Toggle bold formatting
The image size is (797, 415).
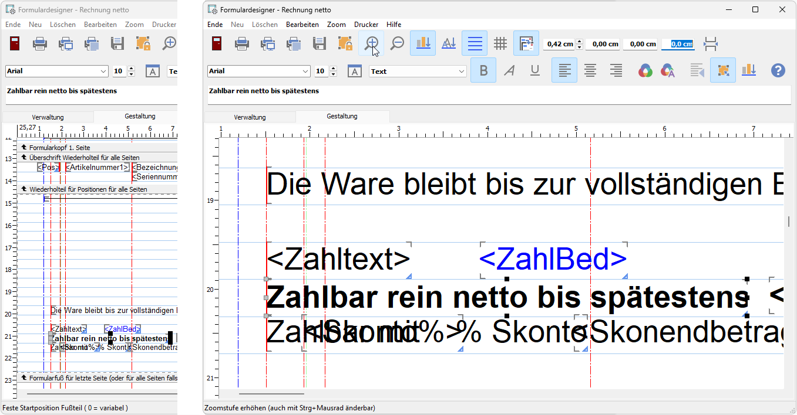(483, 70)
